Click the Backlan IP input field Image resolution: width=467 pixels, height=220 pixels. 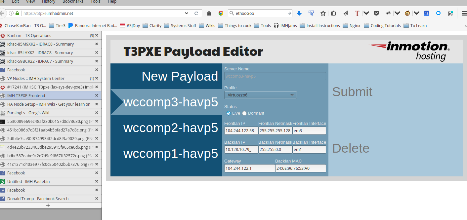(241, 150)
